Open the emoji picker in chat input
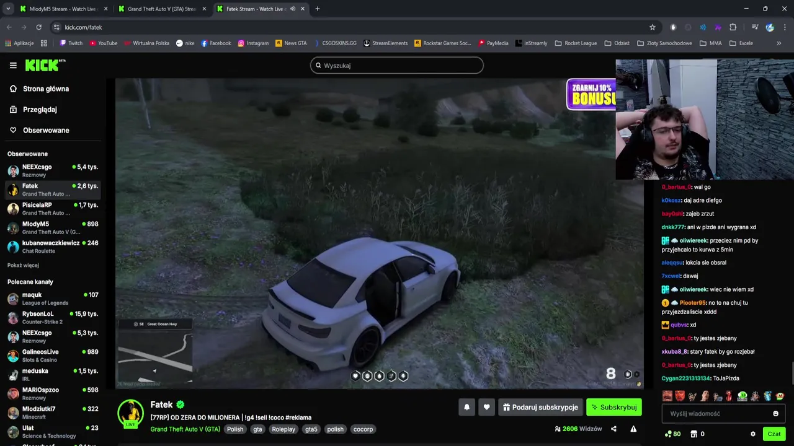794x446 pixels. [775, 414]
